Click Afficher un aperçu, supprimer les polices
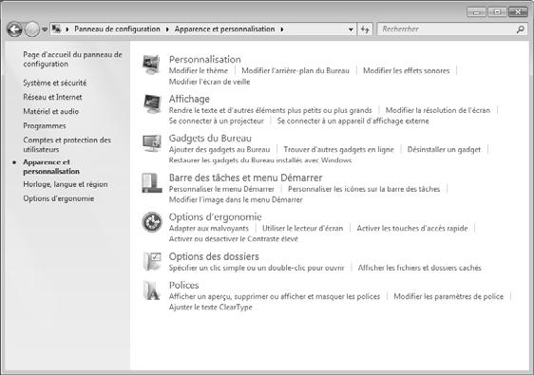The image size is (534, 375). pos(275,296)
